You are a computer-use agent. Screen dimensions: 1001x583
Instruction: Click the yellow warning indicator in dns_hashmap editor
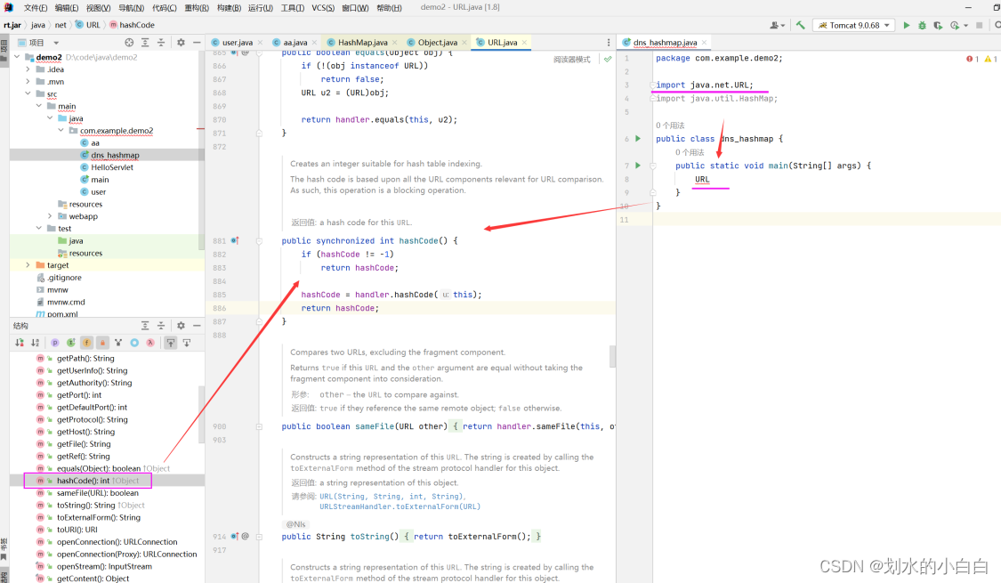[x=991, y=59]
